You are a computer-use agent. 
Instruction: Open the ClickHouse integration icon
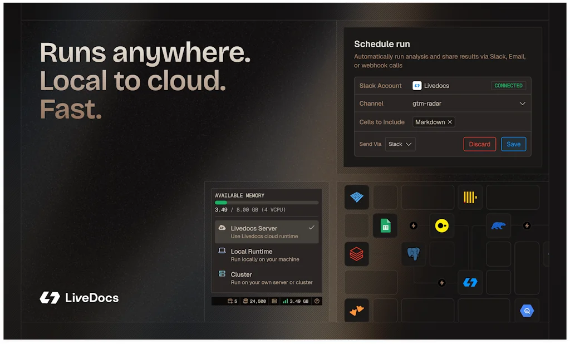point(470,197)
